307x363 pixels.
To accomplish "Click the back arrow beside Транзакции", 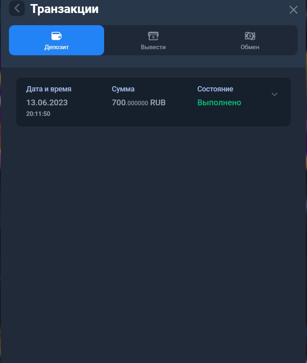I will tap(17, 9).
